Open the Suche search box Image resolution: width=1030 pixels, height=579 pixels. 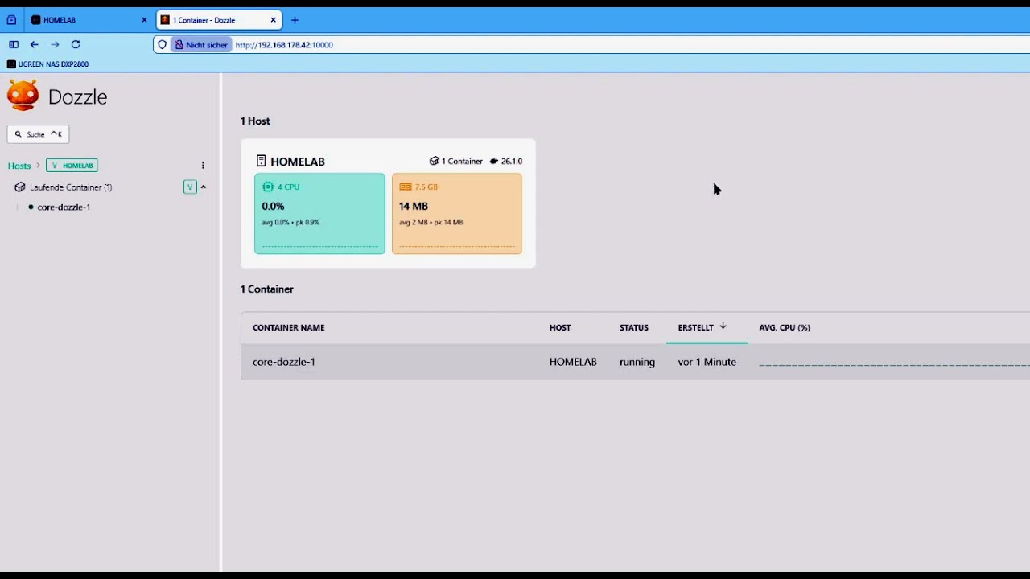click(38, 134)
